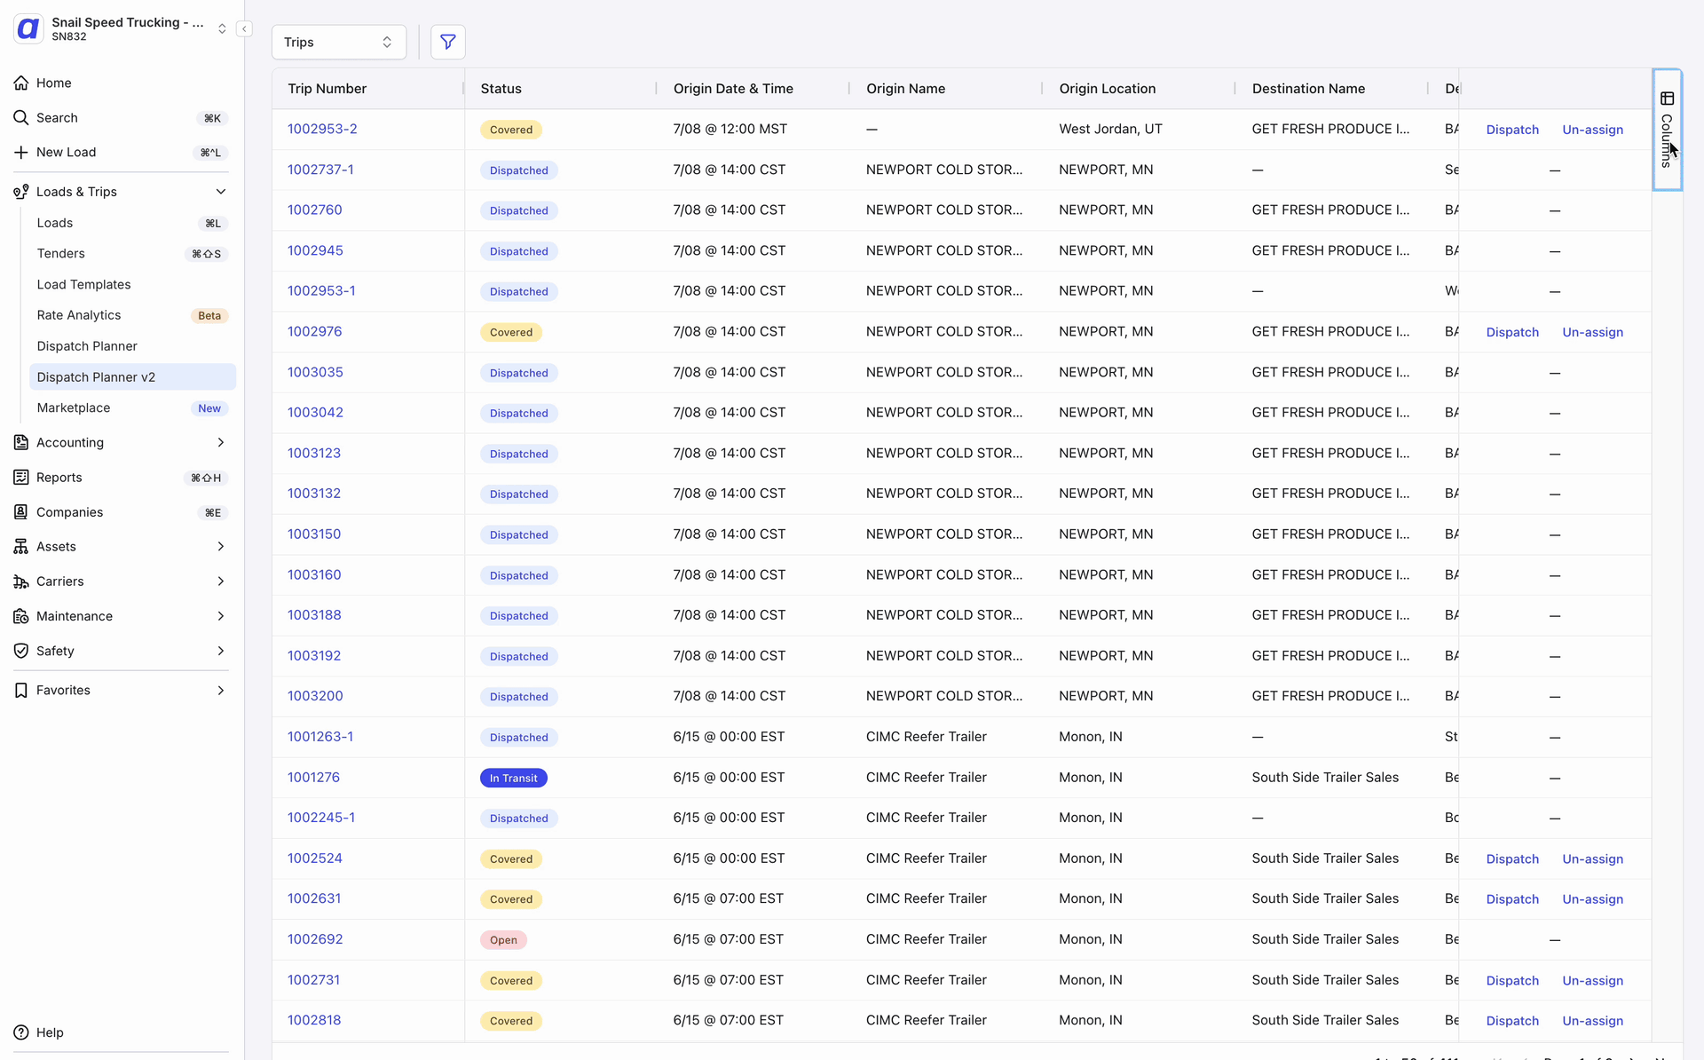Image resolution: width=1704 pixels, height=1060 pixels.
Task: Click Reports in sidebar
Action: pos(59,477)
